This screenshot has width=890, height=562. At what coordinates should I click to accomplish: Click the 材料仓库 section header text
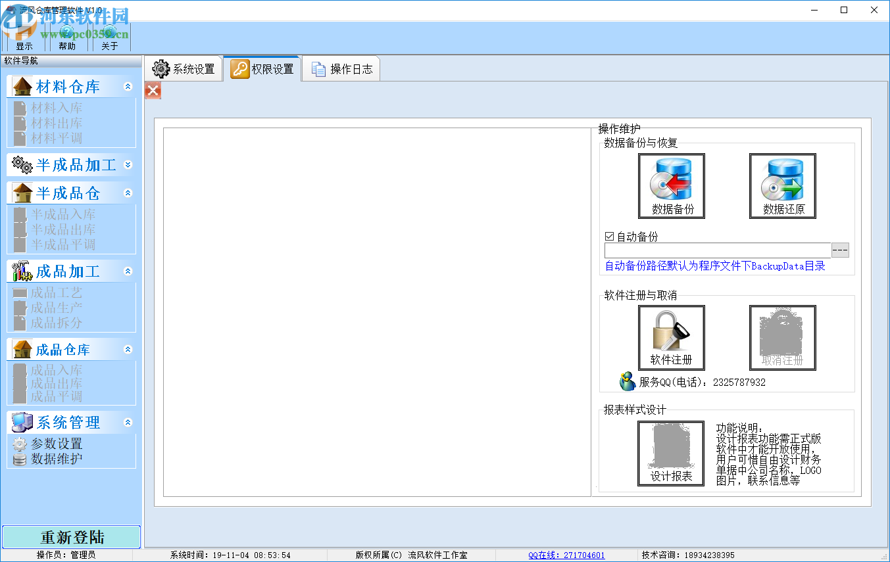pyautogui.click(x=68, y=87)
